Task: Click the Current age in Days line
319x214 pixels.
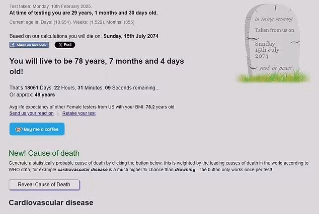Action: point(72,22)
